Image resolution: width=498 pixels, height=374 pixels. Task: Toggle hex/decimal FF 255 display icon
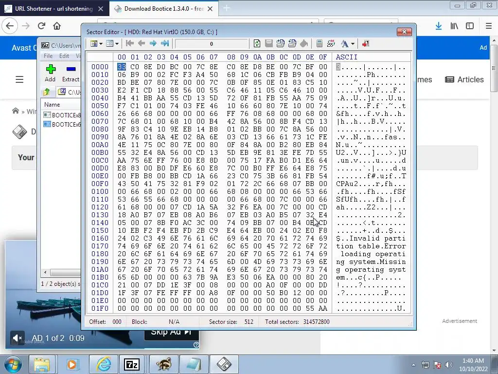331,43
